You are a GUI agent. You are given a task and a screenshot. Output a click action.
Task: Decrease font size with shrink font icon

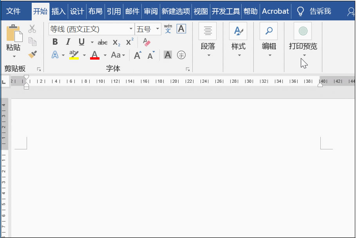click(x=151, y=55)
